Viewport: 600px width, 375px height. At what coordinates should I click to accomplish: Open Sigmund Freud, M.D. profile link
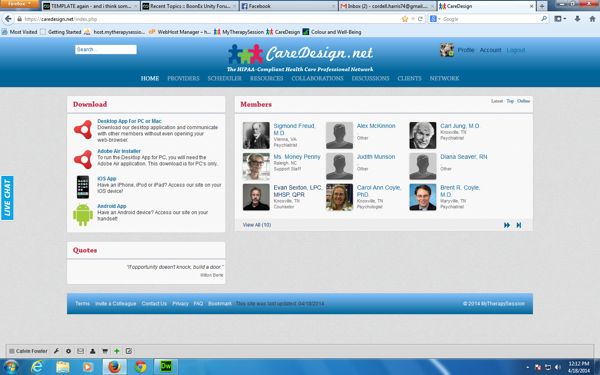pos(295,130)
